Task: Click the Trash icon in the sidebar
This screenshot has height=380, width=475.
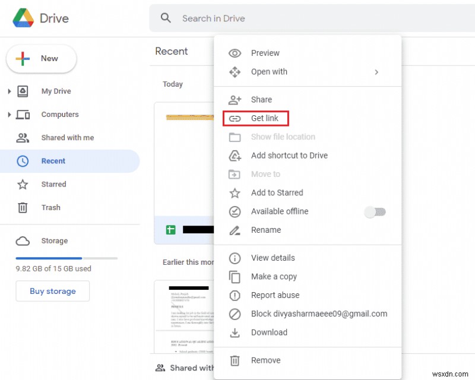Action: pyautogui.click(x=23, y=207)
